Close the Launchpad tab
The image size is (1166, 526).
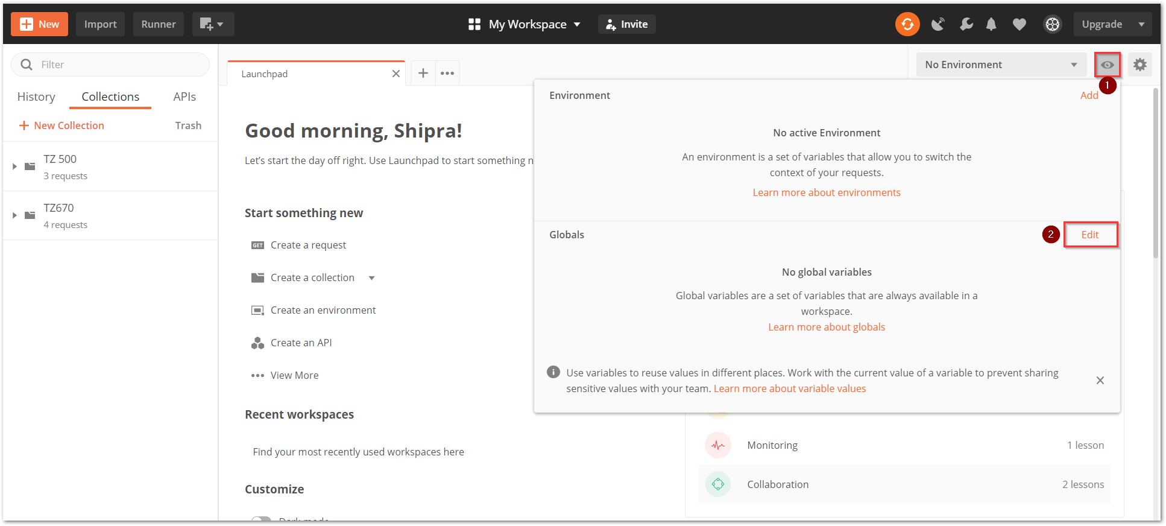396,74
